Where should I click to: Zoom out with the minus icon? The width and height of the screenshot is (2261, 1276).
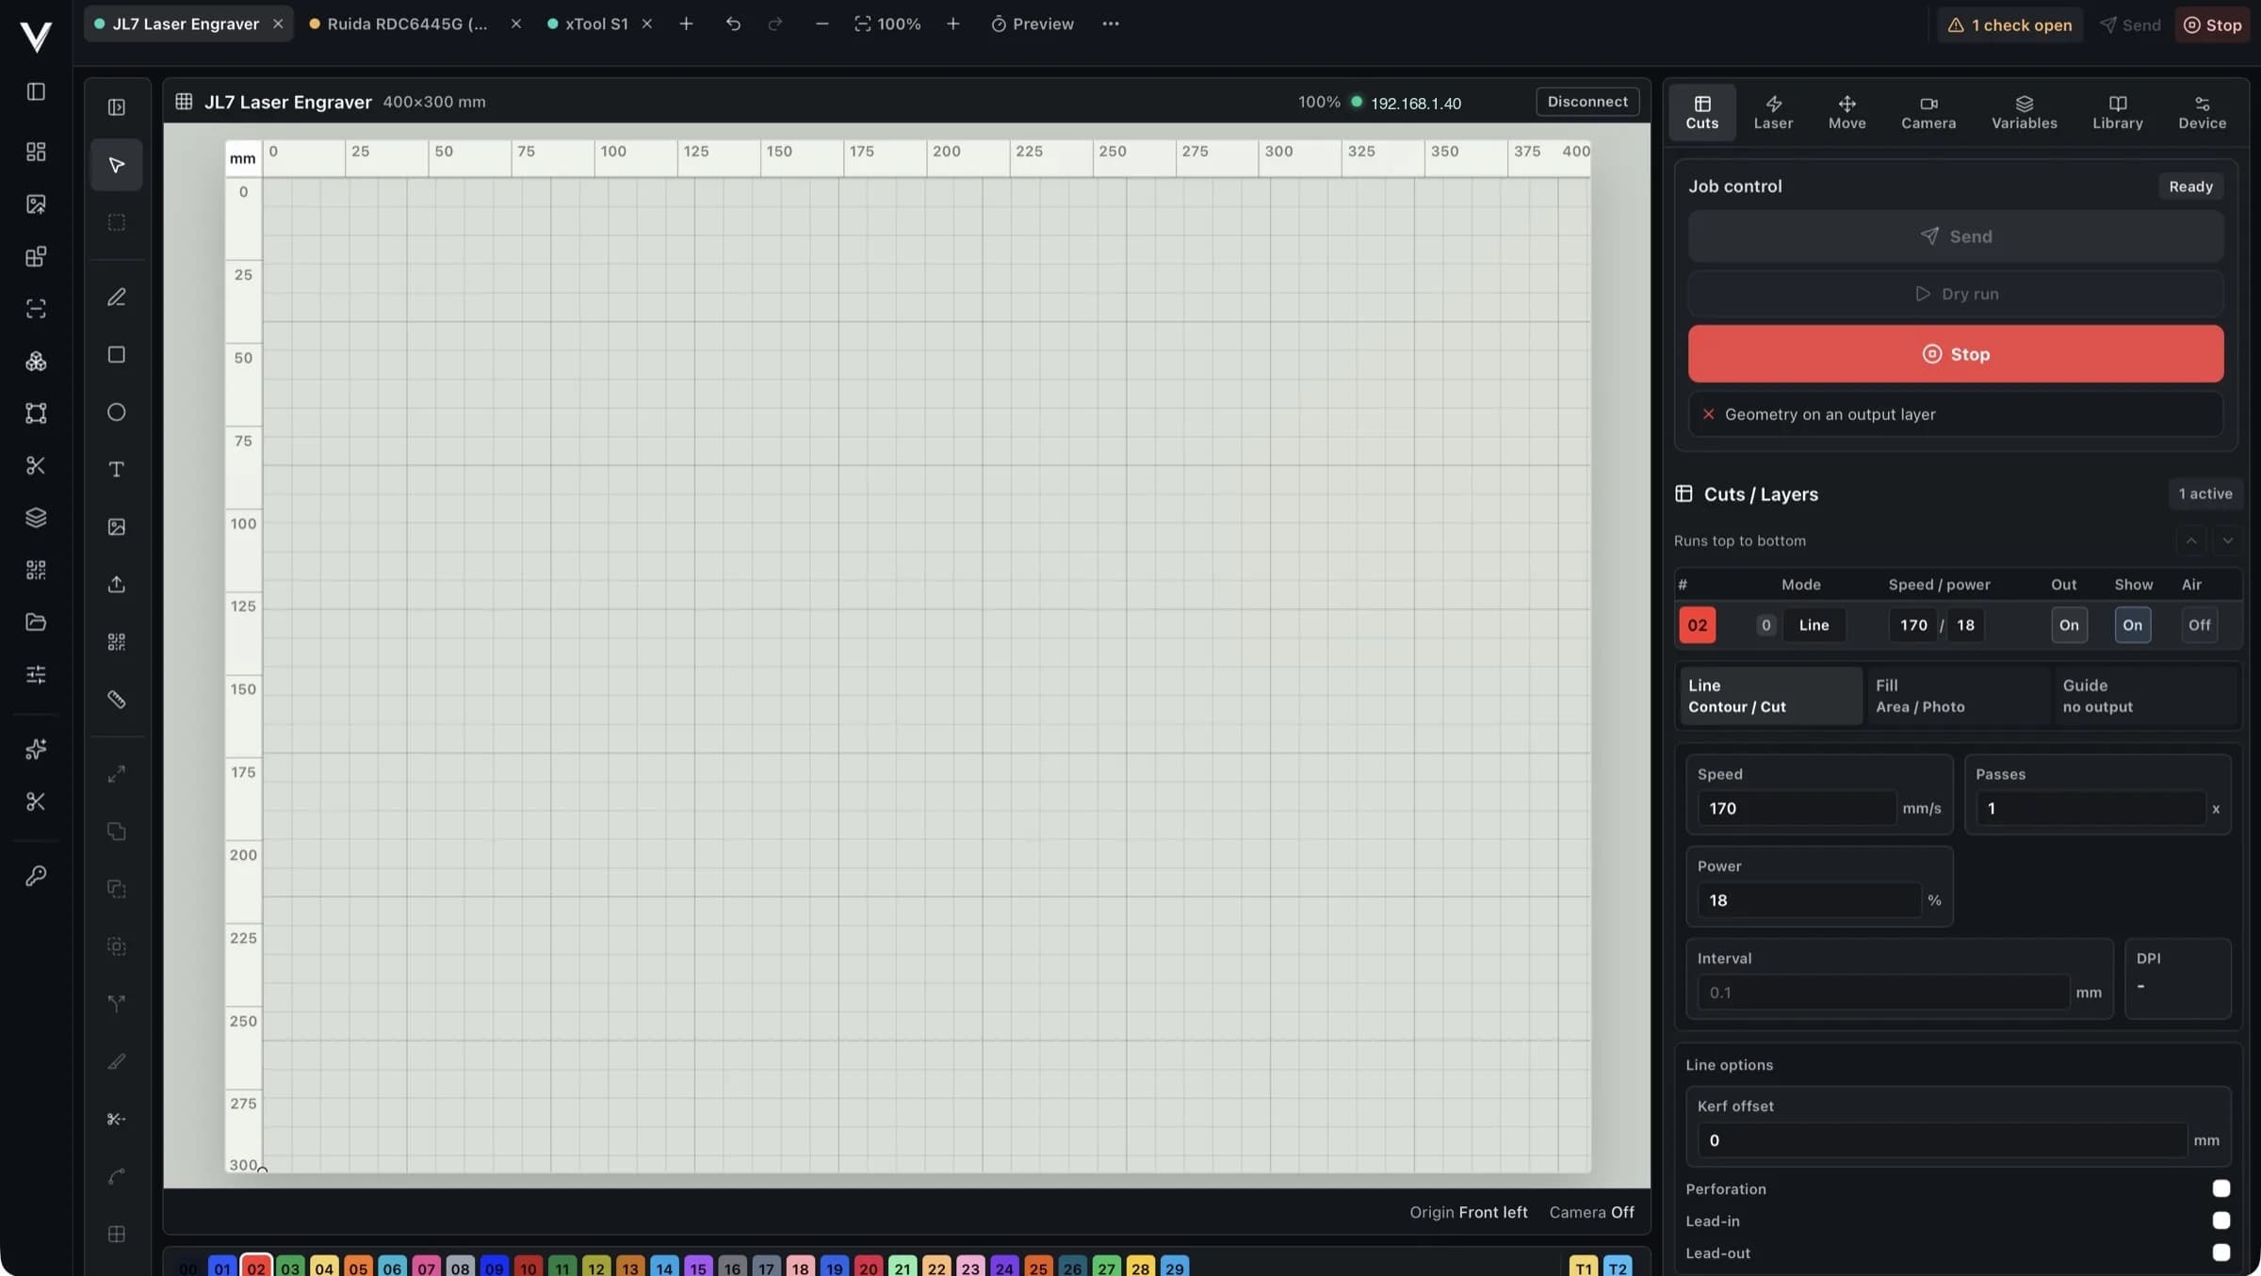tap(821, 24)
